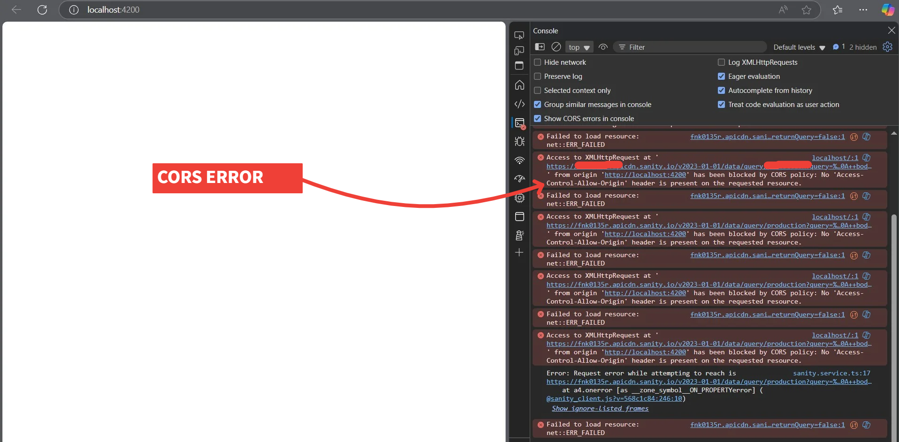The width and height of the screenshot is (899, 442).
Task: Enable Hide network checkbox
Action: pyautogui.click(x=538, y=62)
